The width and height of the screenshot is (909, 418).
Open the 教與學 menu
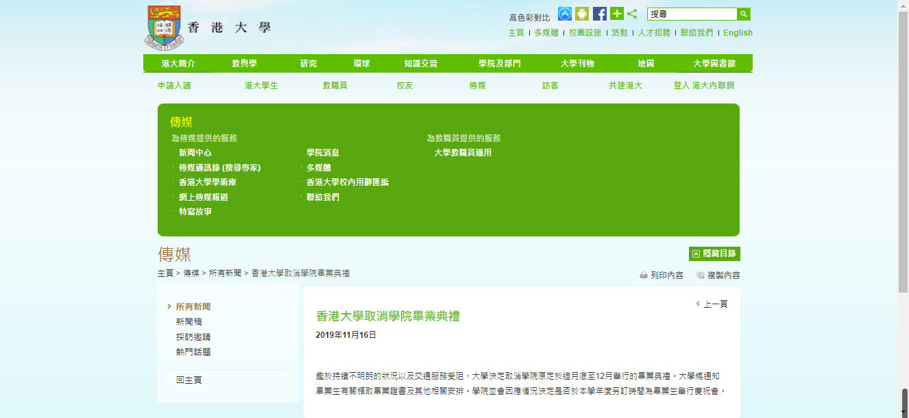244,64
